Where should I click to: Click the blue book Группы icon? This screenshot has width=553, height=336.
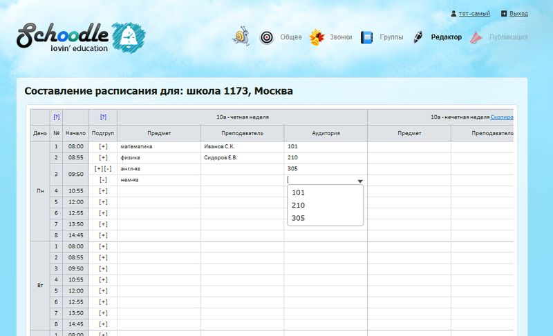pos(367,37)
